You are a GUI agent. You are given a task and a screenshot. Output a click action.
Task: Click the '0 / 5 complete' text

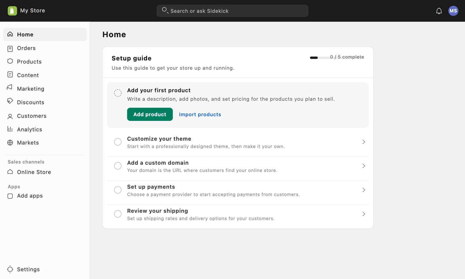[x=347, y=57]
